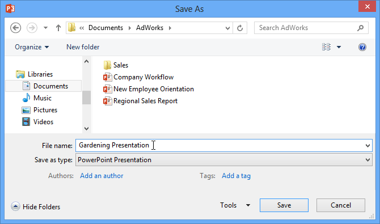Click the Back navigation arrow

point(15,28)
